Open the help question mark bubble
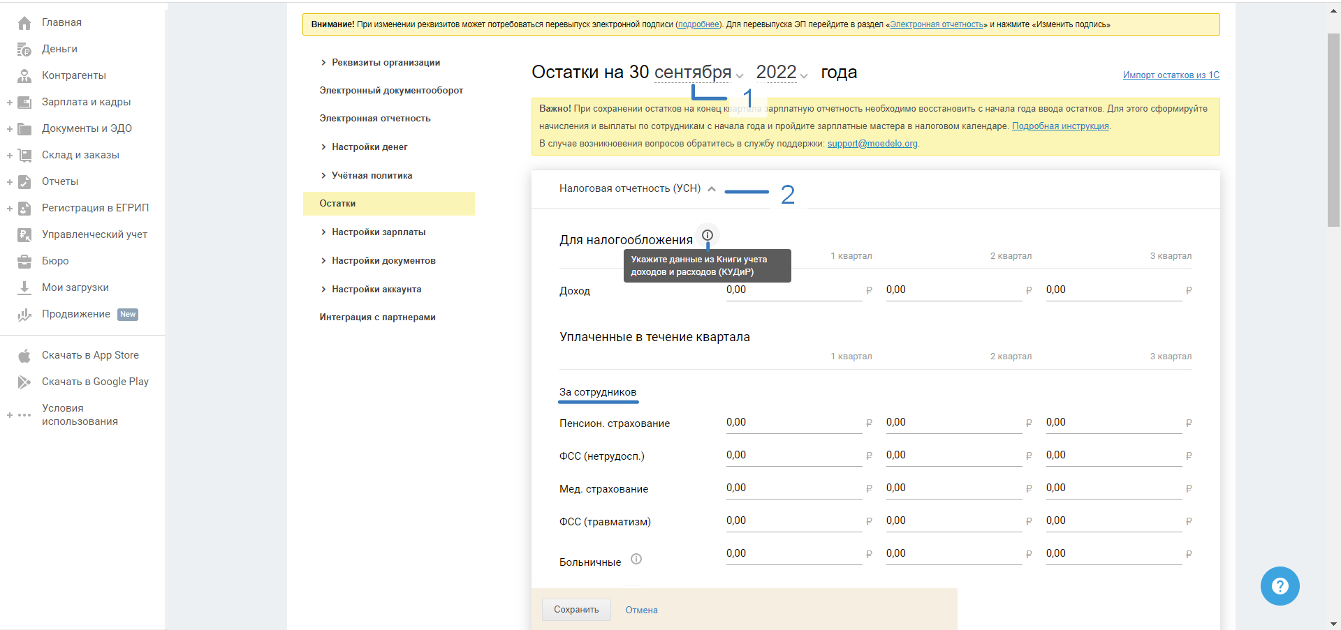Screen dimensions: 1341x630 pyautogui.click(x=1280, y=586)
